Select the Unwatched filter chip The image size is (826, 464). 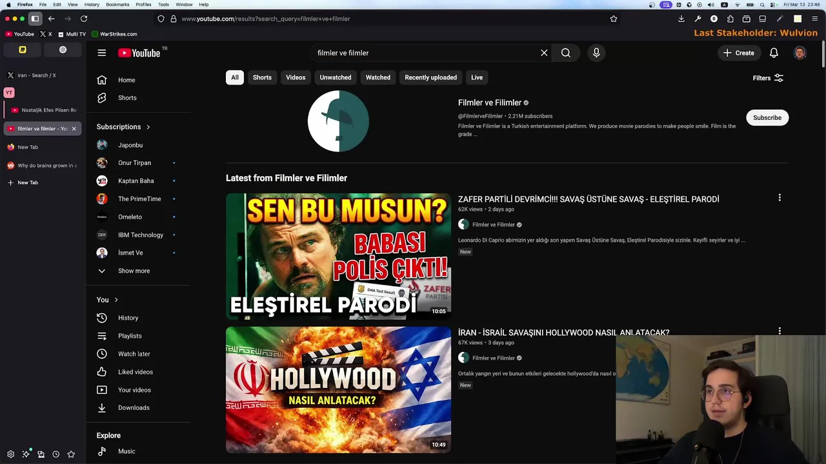336,77
